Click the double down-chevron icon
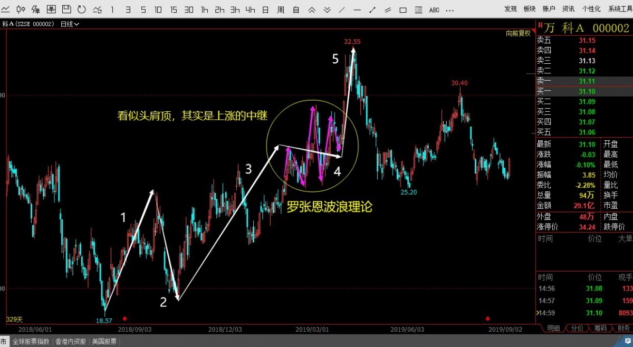This screenshot has width=633, height=347. (x=327, y=9)
